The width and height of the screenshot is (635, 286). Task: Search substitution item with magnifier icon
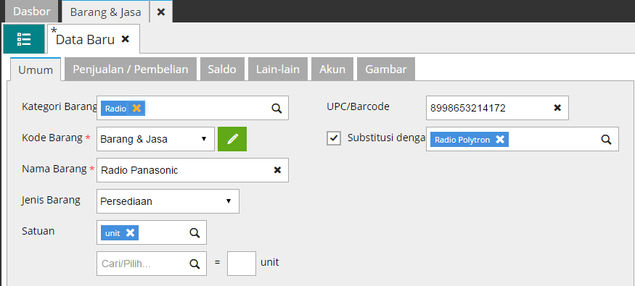tap(606, 139)
